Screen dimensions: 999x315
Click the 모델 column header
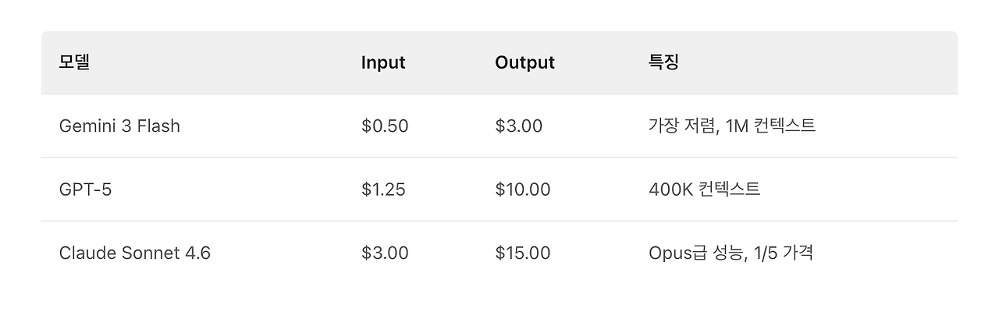coord(75,62)
